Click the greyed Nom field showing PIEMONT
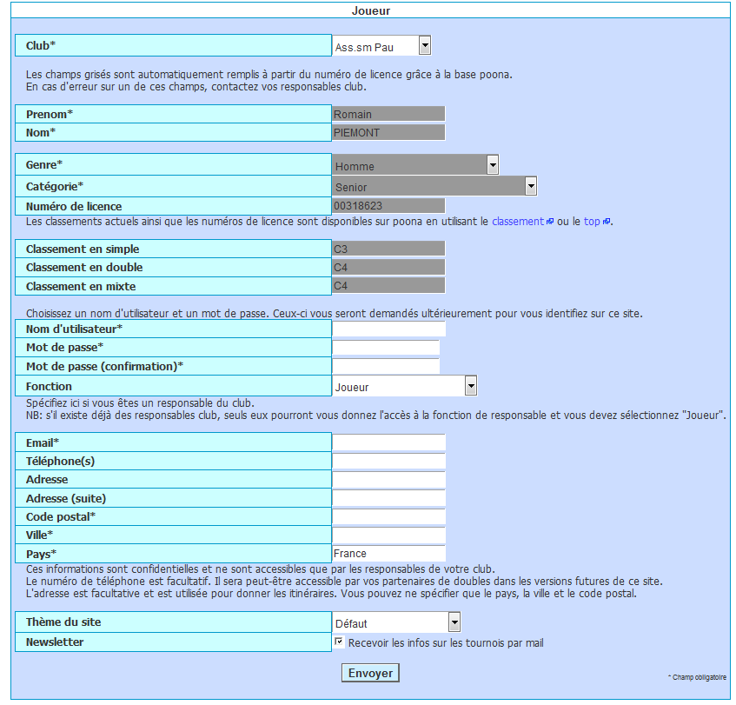736x705 pixels. tap(388, 132)
